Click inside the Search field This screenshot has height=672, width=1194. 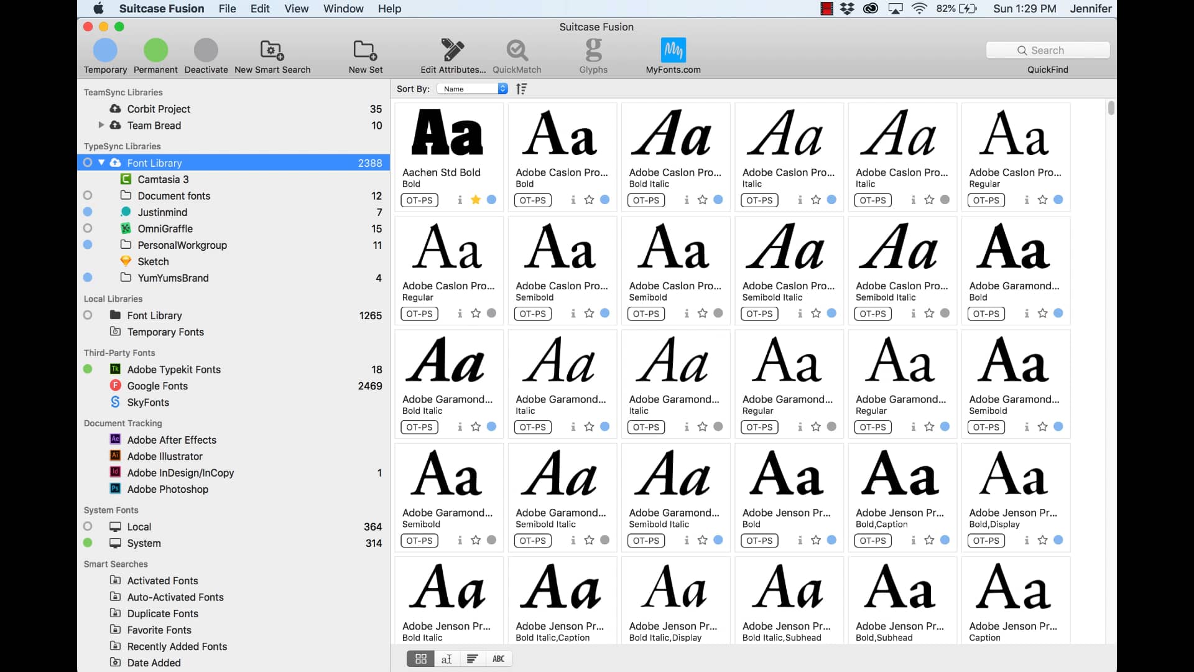point(1048,50)
